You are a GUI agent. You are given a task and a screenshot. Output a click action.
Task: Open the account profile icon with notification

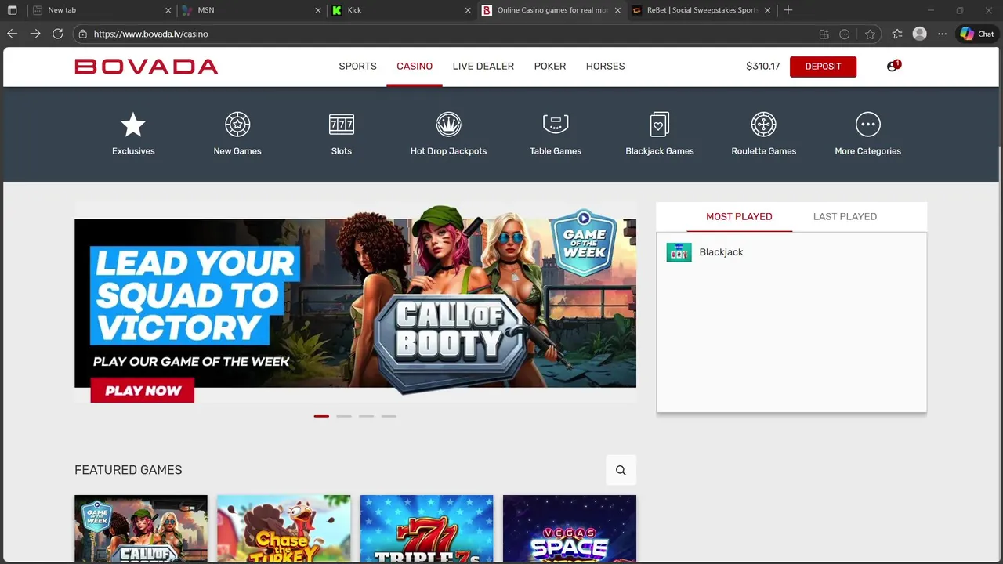coord(893,66)
